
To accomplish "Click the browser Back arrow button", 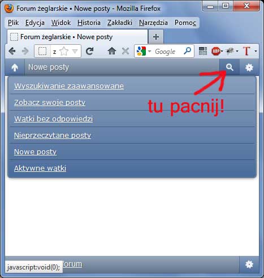I will pos(12,51).
